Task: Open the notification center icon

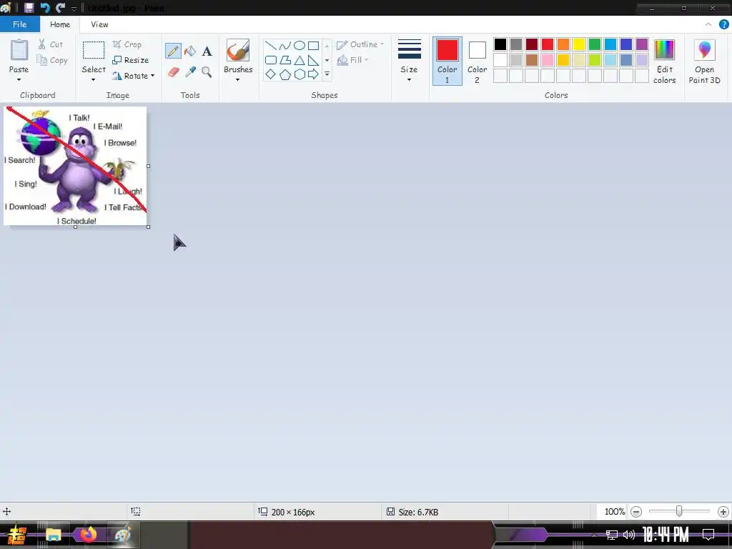Action: (x=708, y=535)
